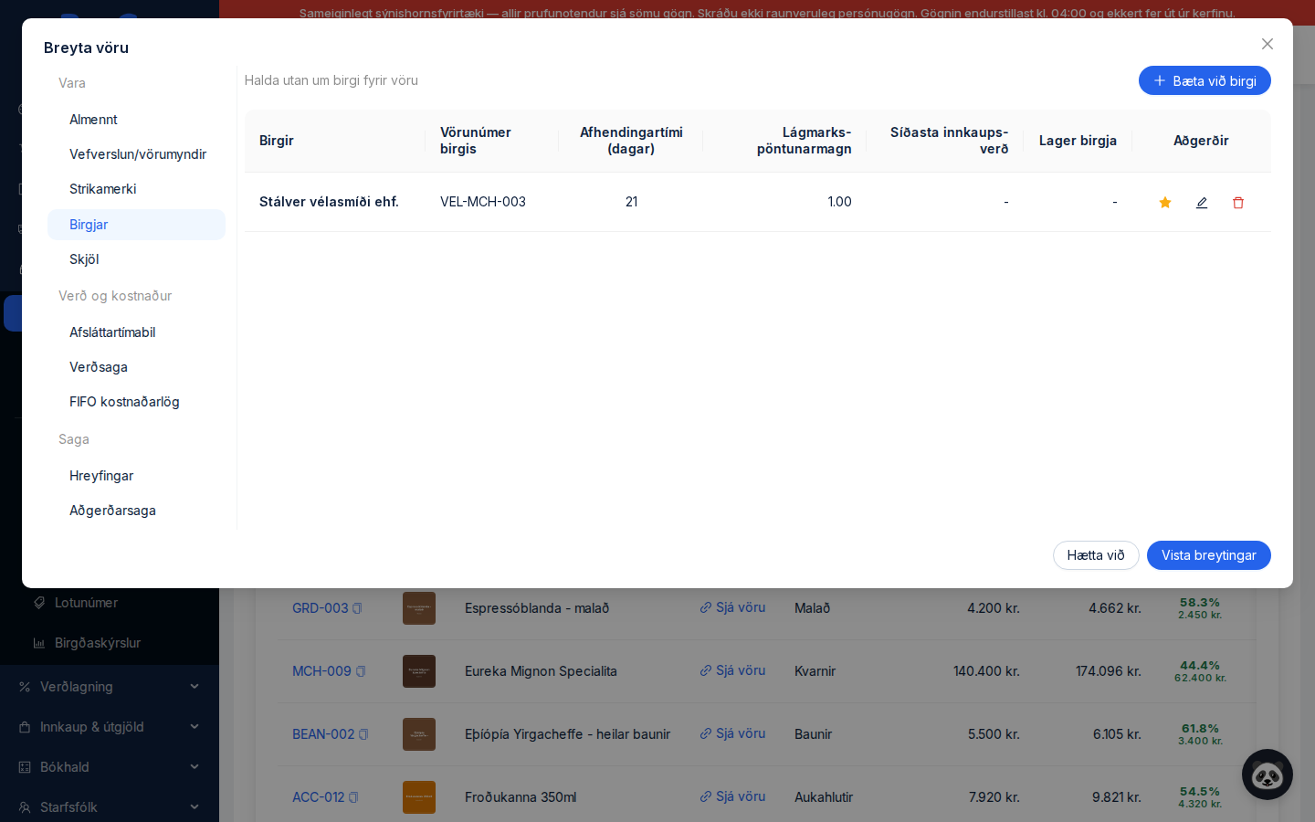Open the Aðgerðarsaga section
Viewport: 1315px width, 822px height.
pyautogui.click(x=137, y=511)
